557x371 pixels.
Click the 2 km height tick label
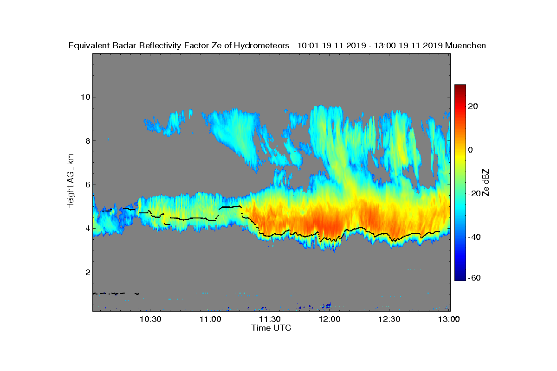click(x=87, y=272)
